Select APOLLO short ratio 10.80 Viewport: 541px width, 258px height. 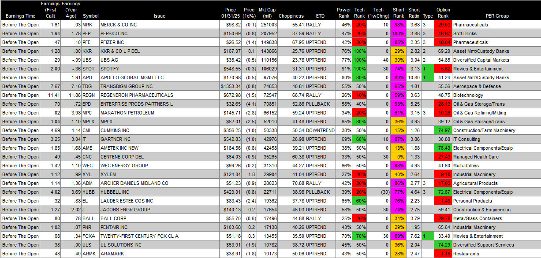(414, 77)
